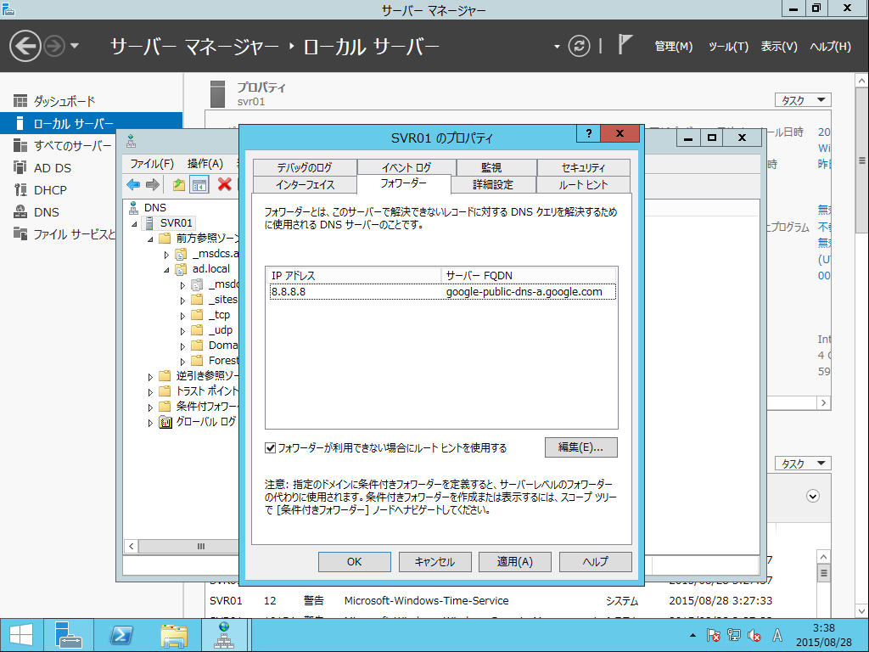The height and width of the screenshot is (652, 869).
Task: Uncheck the use root hints if forwarders unavailable checkbox
Action: point(271,448)
